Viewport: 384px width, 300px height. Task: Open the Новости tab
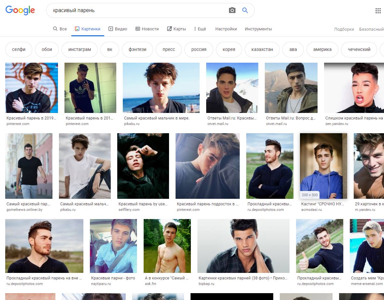tap(147, 29)
